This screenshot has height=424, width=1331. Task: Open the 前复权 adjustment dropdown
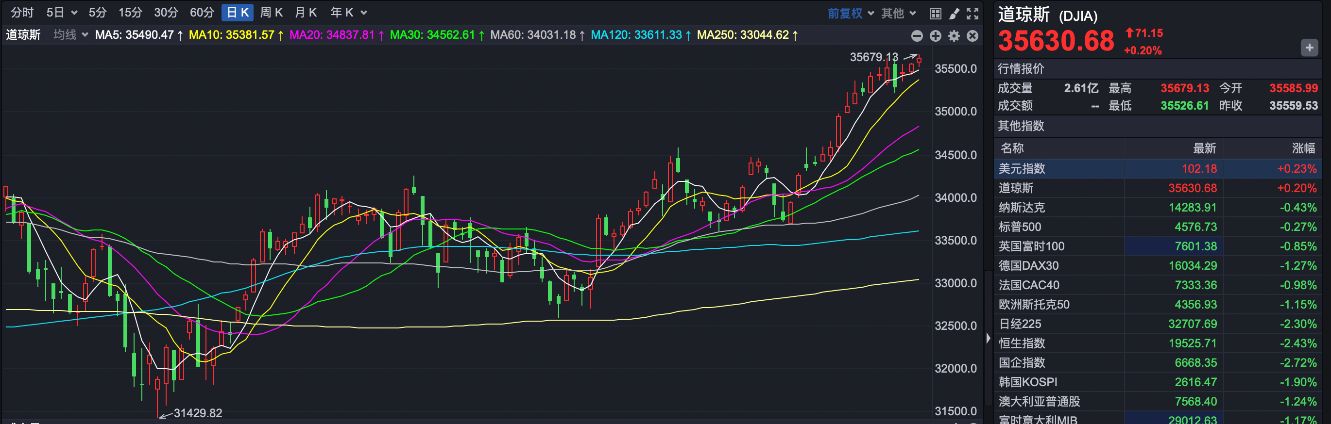coord(851,14)
